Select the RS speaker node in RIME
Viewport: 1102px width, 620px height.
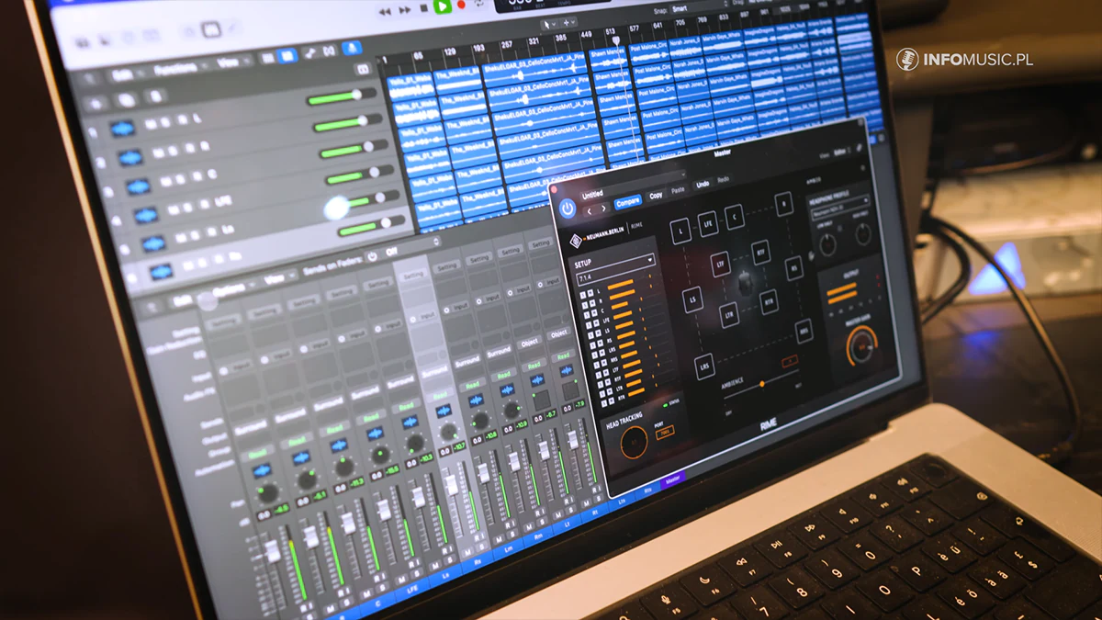[794, 266]
